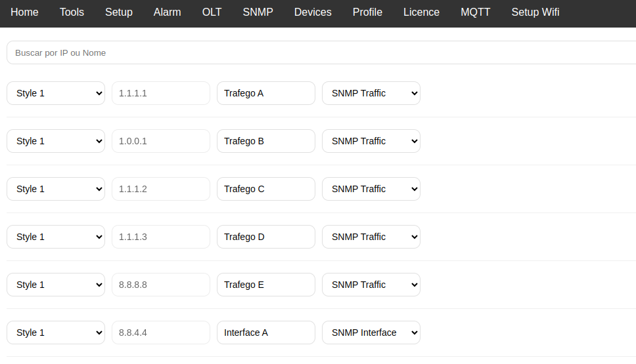Open the MQTT settings page

[x=475, y=12]
